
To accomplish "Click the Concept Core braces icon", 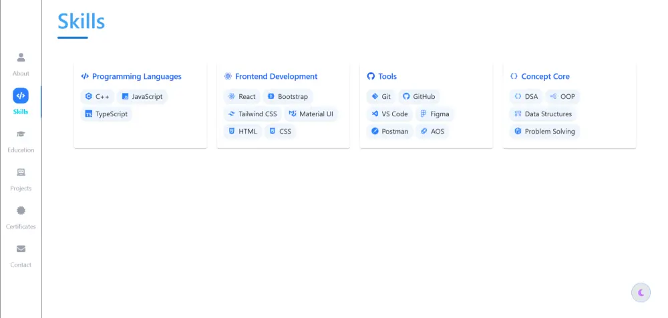I will (x=514, y=77).
